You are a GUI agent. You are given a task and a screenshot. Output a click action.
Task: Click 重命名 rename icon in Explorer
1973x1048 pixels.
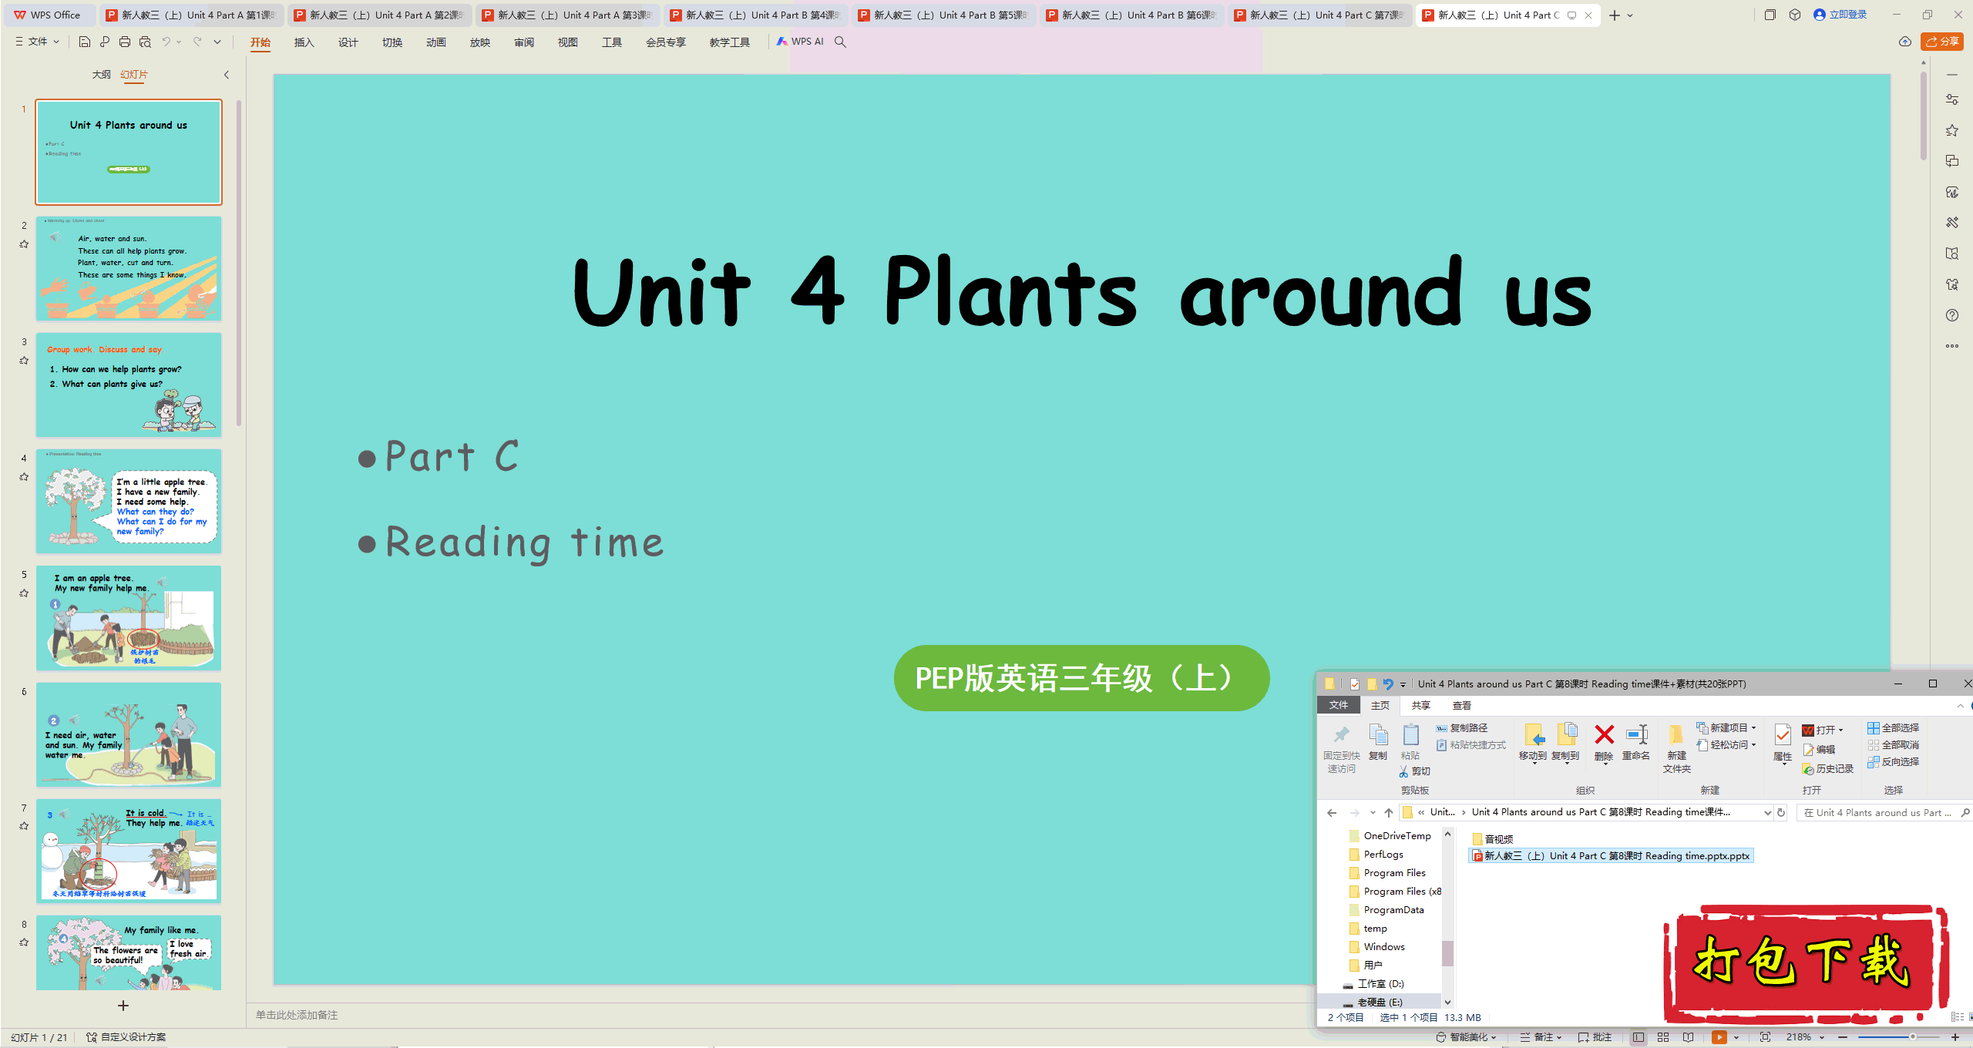pyautogui.click(x=1636, y=743)
